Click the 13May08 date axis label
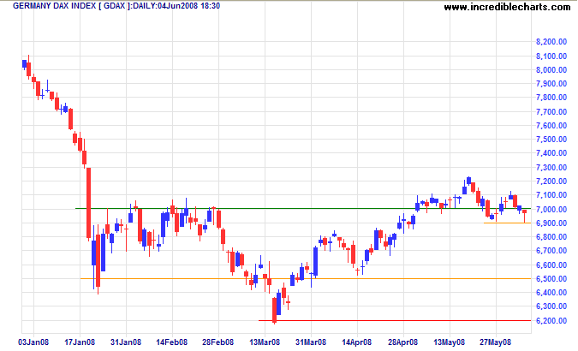 click(x=449, y=342)
